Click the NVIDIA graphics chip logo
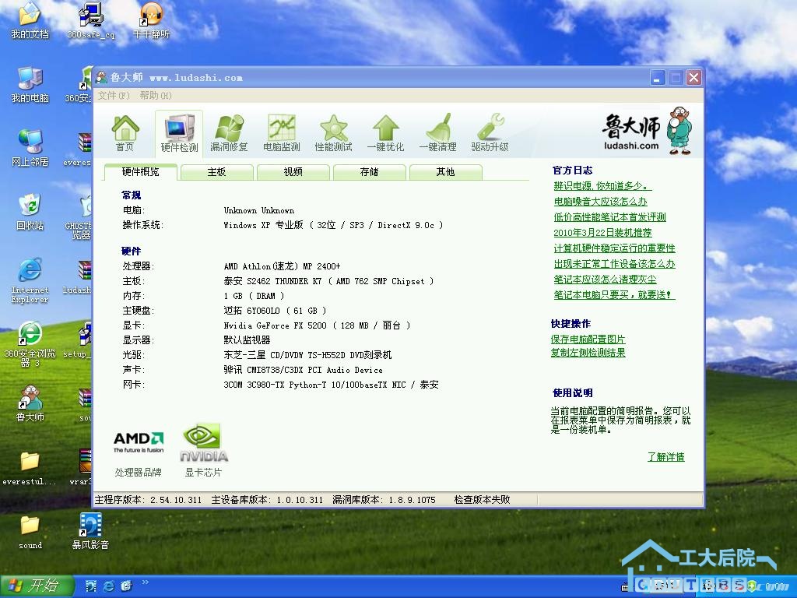 (x=203, y=442)
